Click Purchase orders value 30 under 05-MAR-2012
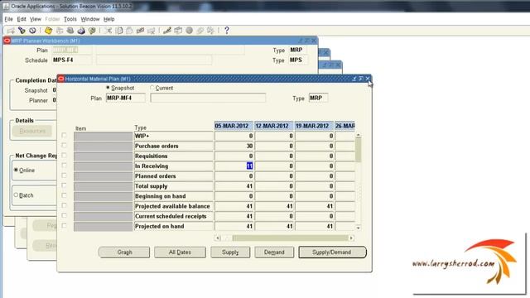530x298 pixels. (x=234, y=146)
